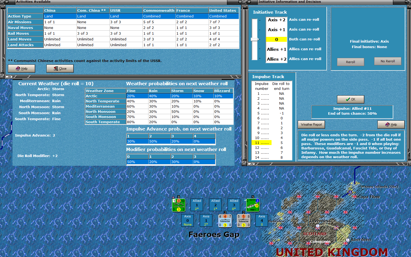Move the Initiative Track slider thumb
The image size is (411, 257).
point(255,39)
